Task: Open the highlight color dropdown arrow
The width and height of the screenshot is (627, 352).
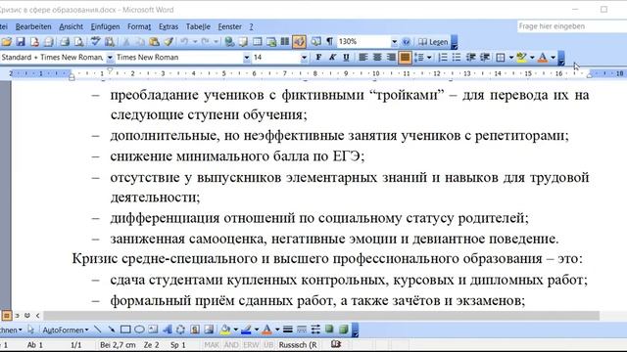Action: coord(532,58)
